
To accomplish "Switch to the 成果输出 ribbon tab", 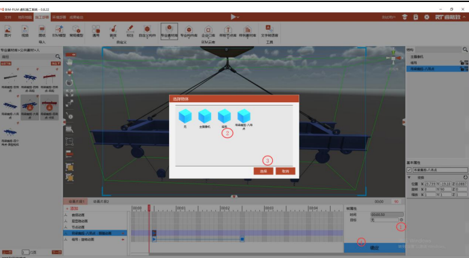I will [76, 18].
